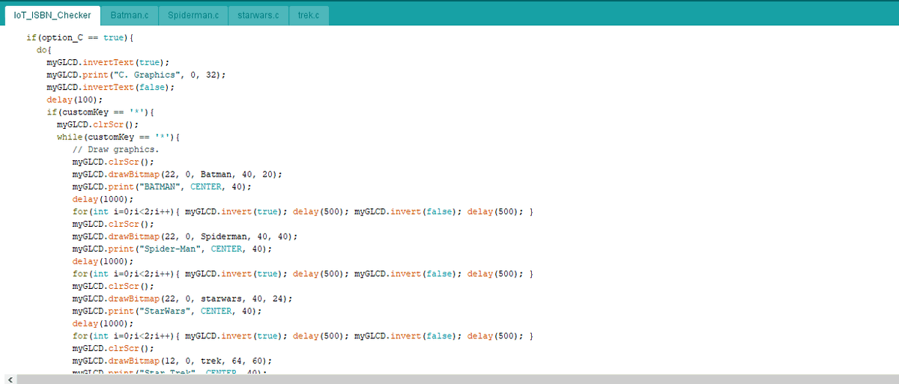The image size is (899, 384).
Task: Click the 'do{' line
Action: coord(44,49)
